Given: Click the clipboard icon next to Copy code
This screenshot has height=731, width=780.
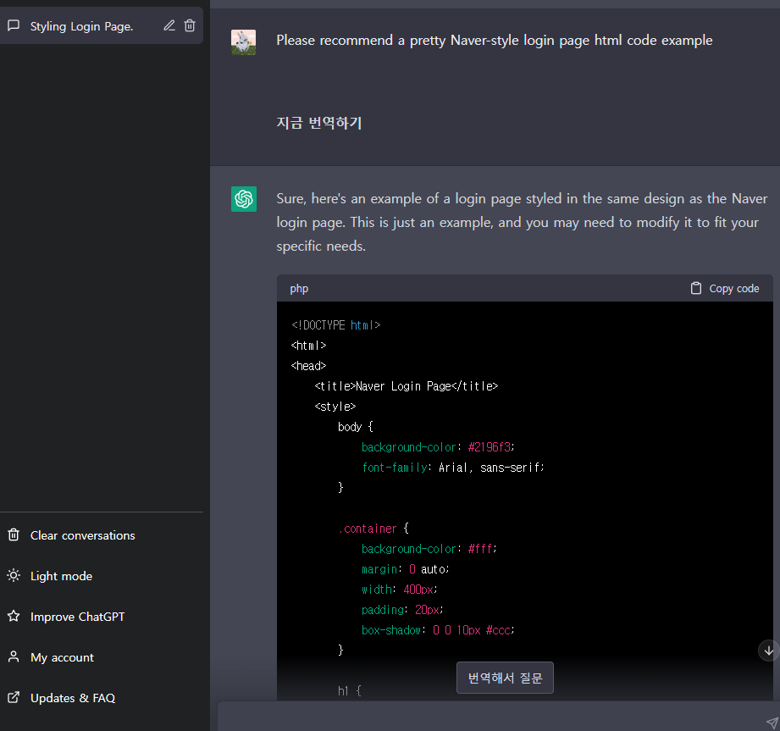Looking at the screenshot, I should pos(696,288).
